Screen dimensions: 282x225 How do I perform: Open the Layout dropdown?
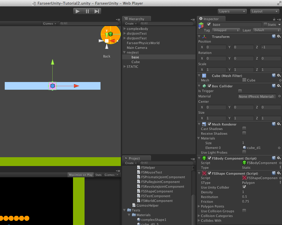[265, 11]
